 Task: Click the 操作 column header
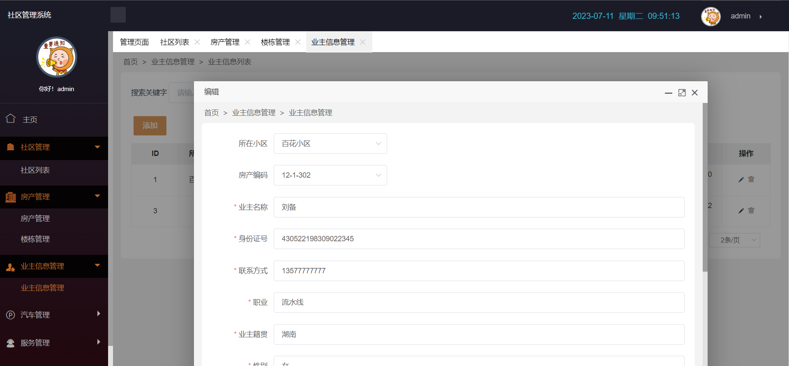(x=746, y=153)
